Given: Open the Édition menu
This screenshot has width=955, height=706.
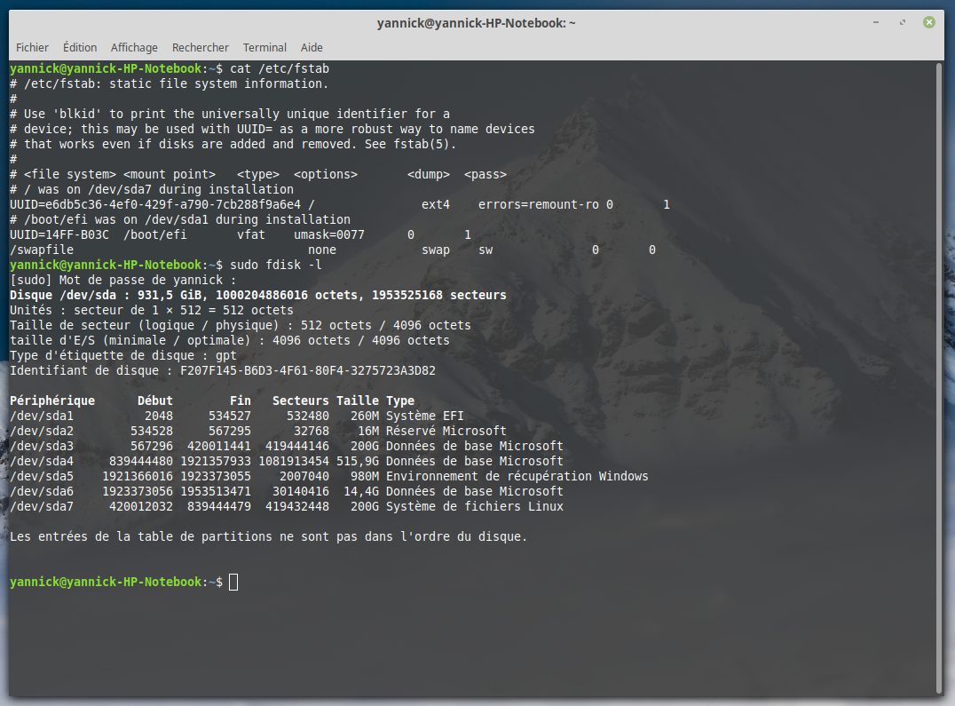Looking at the screenshot, I should click(80, 47).
